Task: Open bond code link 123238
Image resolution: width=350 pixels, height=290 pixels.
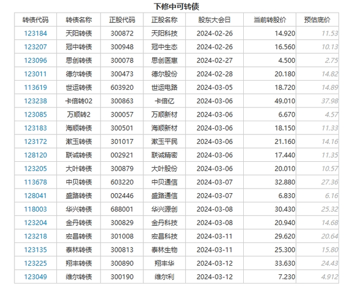Action: [35, 101]
